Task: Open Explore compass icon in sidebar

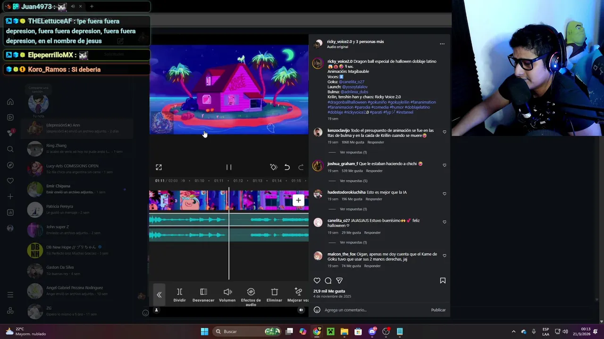Action: [x=10, y=165]
